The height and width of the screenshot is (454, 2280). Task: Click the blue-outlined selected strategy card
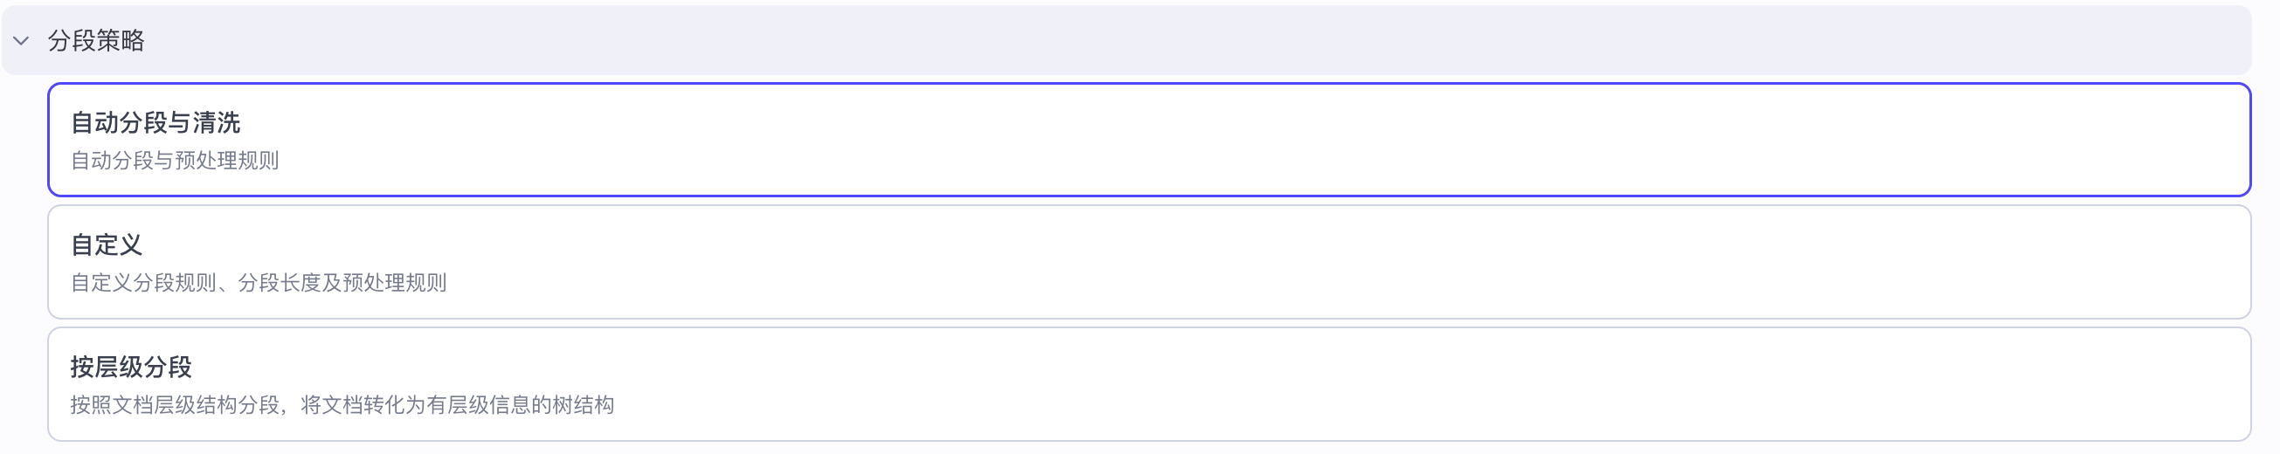(x=1149, y=140)
